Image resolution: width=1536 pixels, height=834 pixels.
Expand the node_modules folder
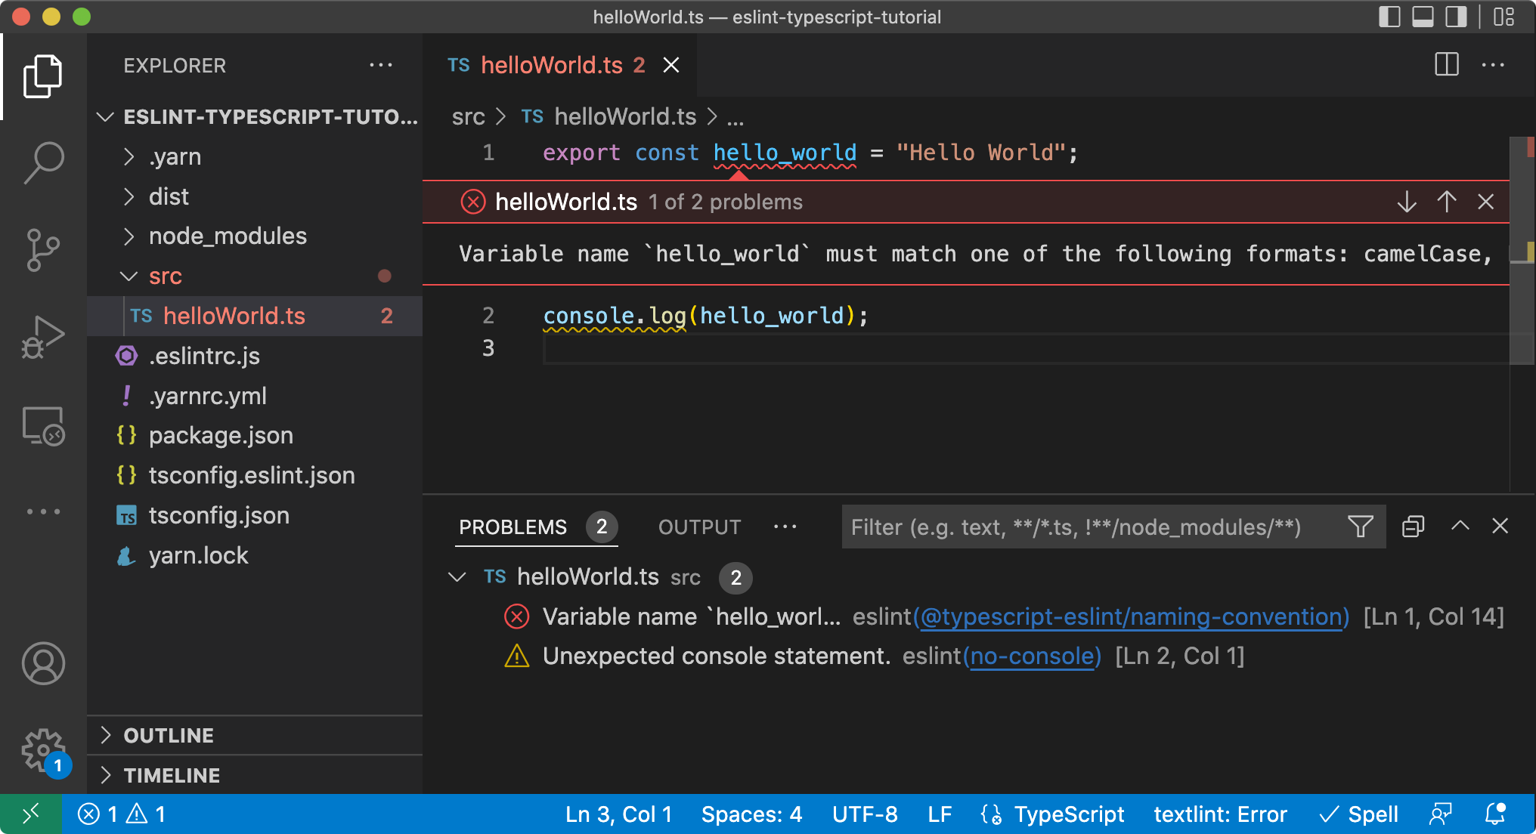[x=228, y=236]
